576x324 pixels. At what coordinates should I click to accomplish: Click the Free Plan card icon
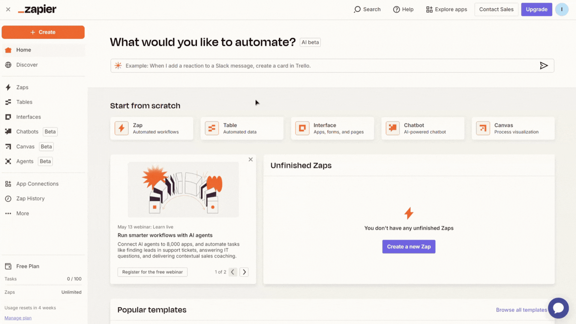click(8, 266)
